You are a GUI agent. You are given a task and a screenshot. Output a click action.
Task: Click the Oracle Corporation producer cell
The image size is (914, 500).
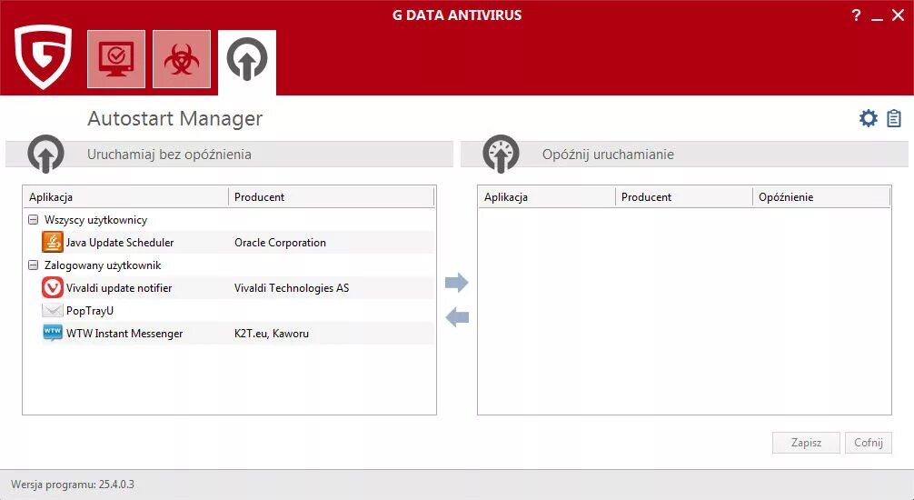point(281,243)
